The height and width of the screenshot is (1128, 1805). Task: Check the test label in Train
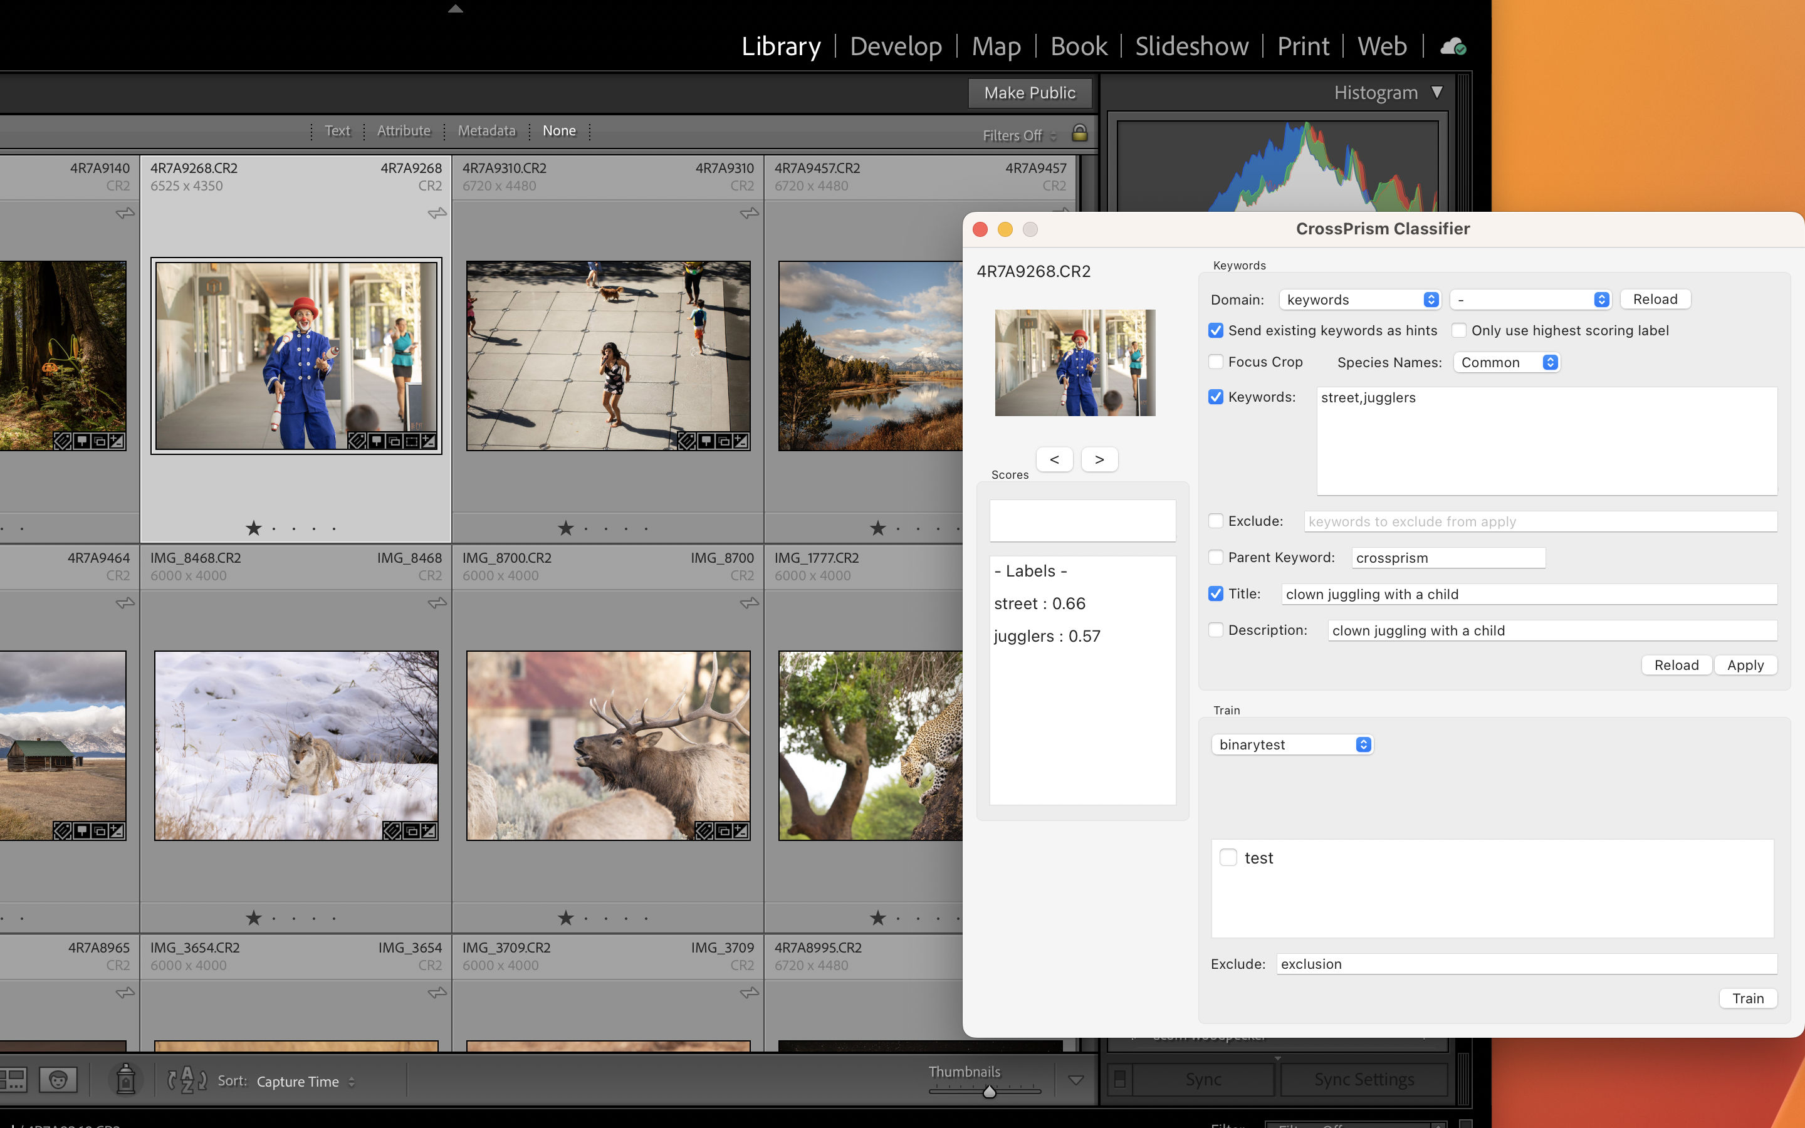[1228, 857]
